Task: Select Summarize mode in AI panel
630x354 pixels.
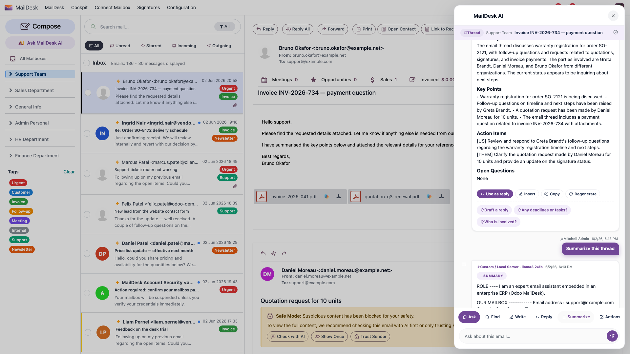Action: click(576, 317)
